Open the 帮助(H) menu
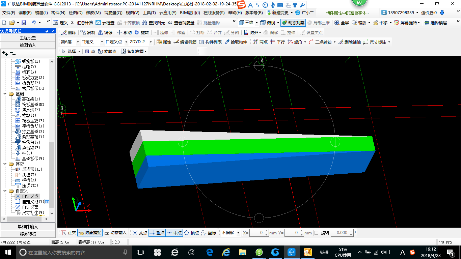Screen dimensions: 461x259 click(235, 13)
